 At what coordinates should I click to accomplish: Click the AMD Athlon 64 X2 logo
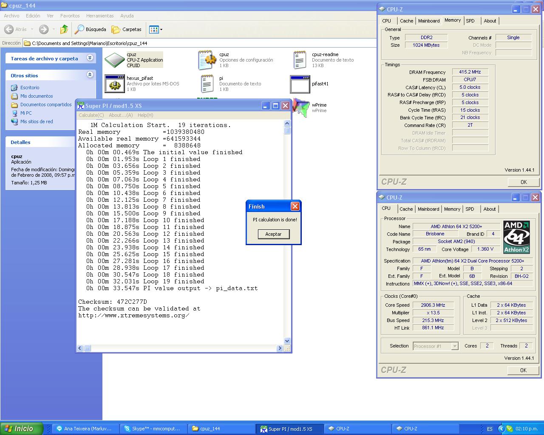[516, 237]
